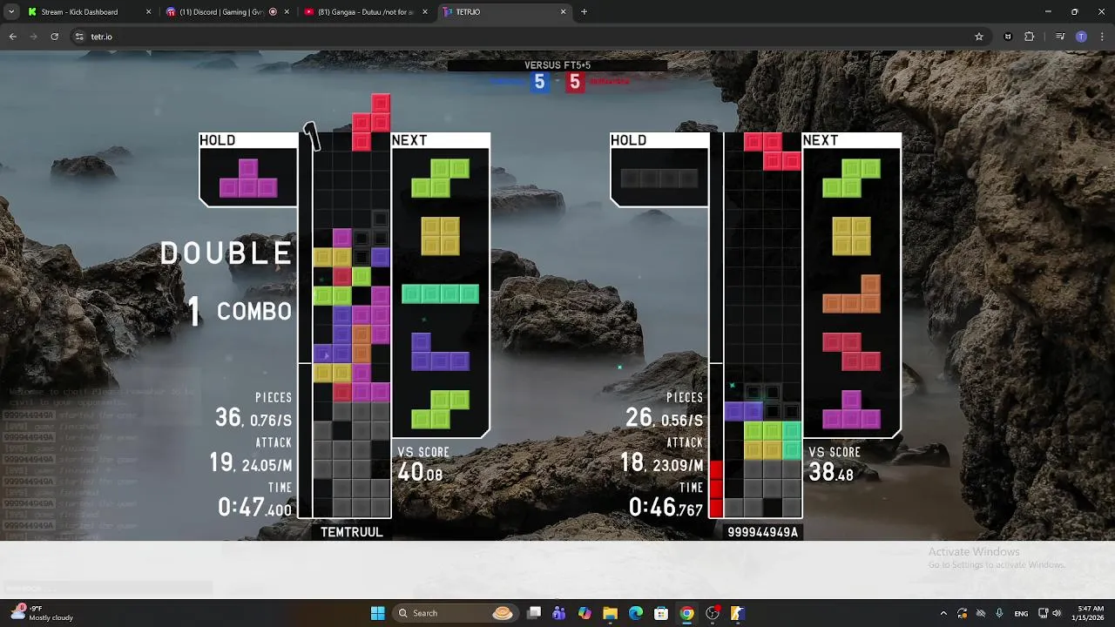Close the Discord Gaming tab
The height and width of the screenshot is (627, 1115).
[x=287, y=12]
